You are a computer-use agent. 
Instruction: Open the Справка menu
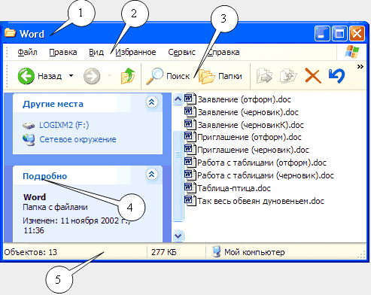pos(224,52)
